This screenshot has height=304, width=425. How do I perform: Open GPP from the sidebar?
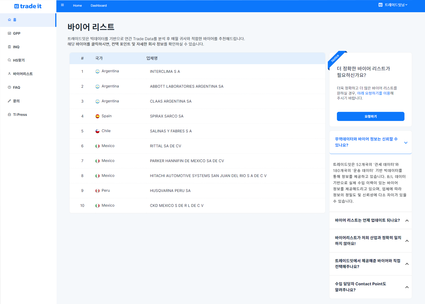(x=17, y=33)
